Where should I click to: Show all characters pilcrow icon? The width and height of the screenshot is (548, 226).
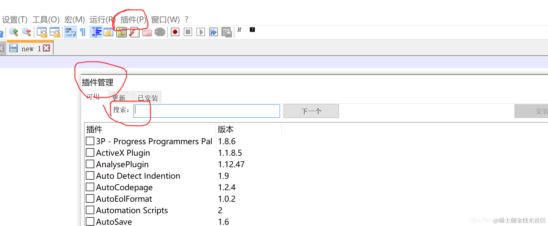83,32
